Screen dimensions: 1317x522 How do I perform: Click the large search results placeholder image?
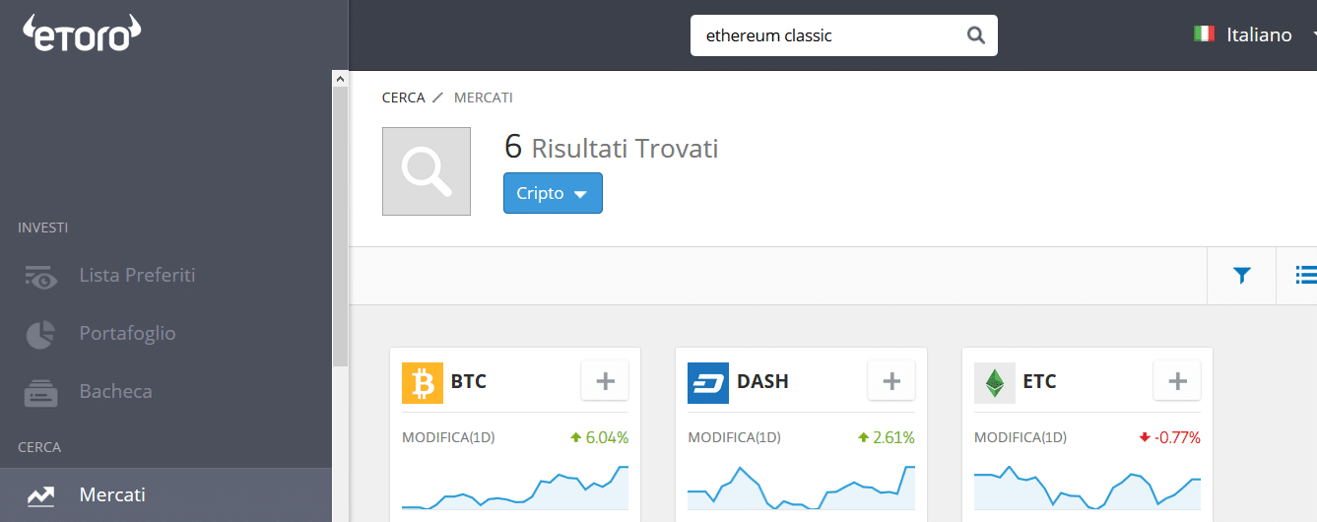click(x=427, y=171)
